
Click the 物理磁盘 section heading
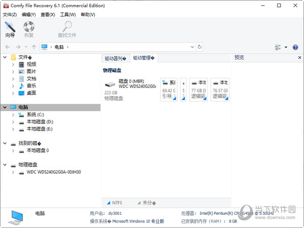coord(112,71)
